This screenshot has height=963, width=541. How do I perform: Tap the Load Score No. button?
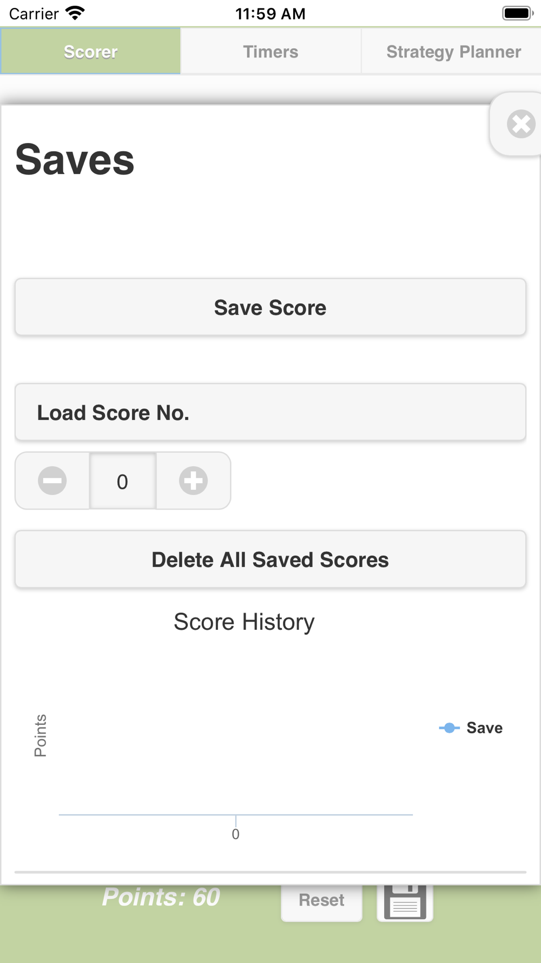270,412
